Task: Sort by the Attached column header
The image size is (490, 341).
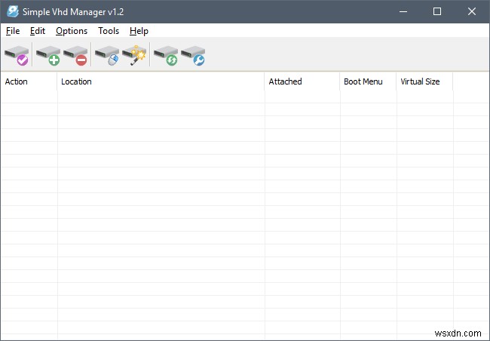Action: tap(302, 81)
